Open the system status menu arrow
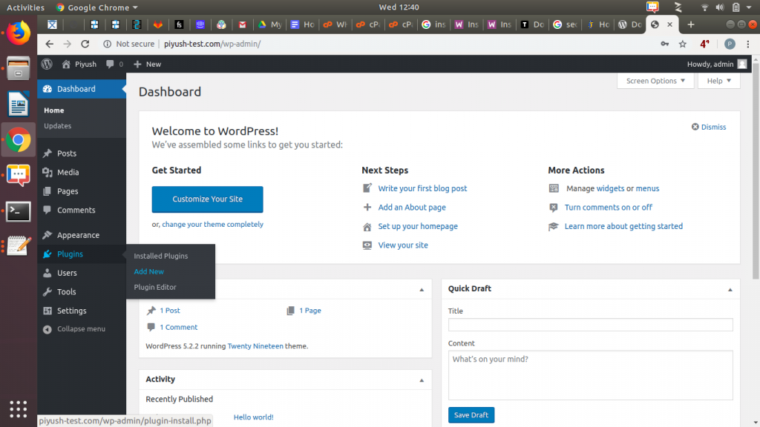Screen dimensions: 760x427 pos(749,7)
